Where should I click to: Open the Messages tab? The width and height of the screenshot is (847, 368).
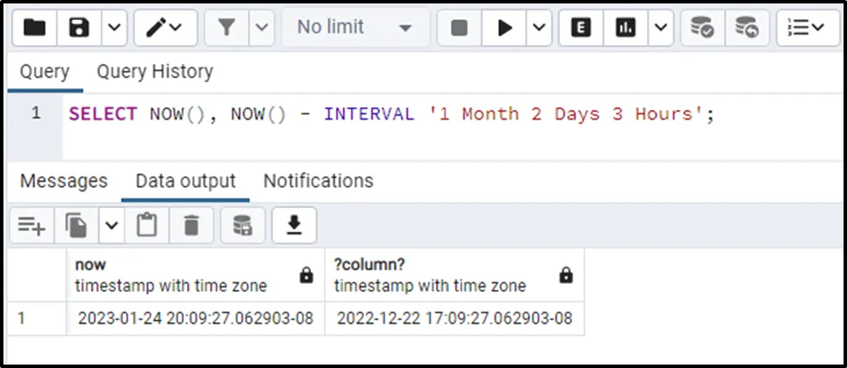click(x=63, y=181)
